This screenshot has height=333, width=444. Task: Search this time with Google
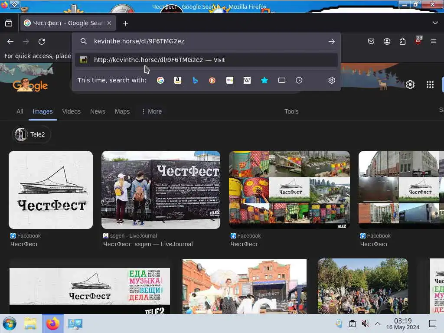[160, 80]
